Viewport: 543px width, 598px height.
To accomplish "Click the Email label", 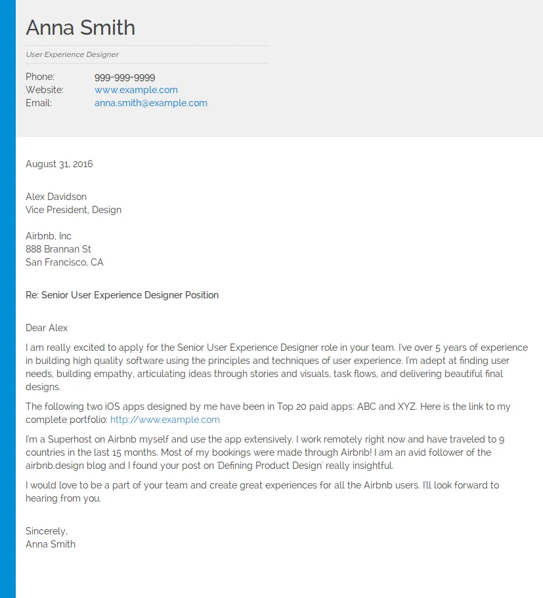I will (x=38, y=103).
